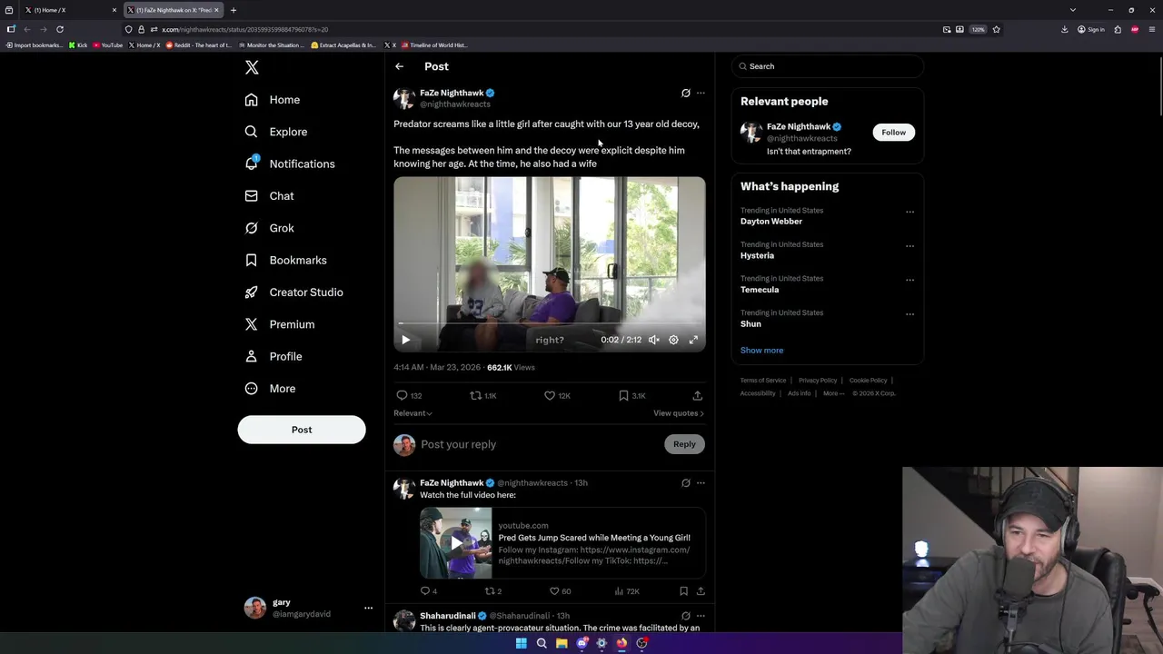1163x654 pixels.
Task: Reload the page
Action: coord(60,29)
